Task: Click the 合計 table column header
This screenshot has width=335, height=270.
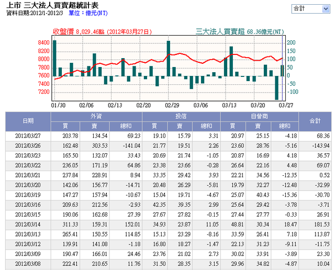Action: click(x=315, y=121)
